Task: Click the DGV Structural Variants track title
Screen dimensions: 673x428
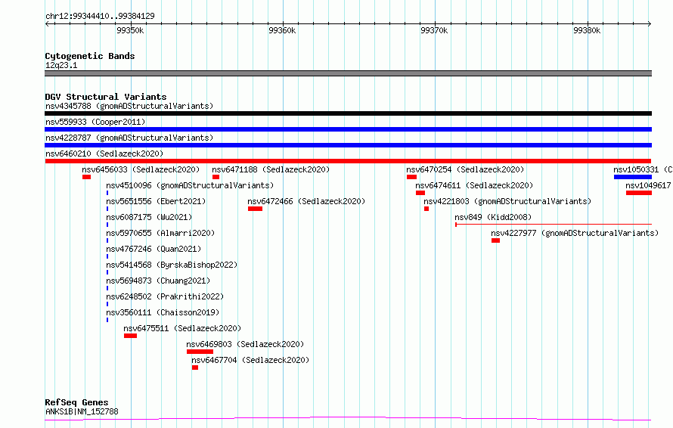Action: (x=106, y=97)
